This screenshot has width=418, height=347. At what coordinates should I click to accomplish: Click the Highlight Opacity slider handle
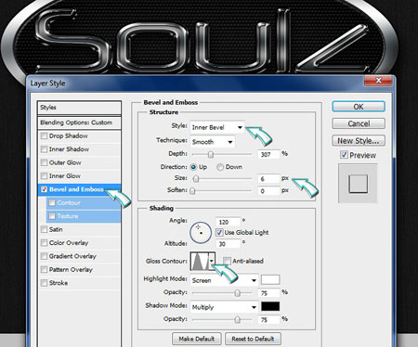tap(237, 292)
